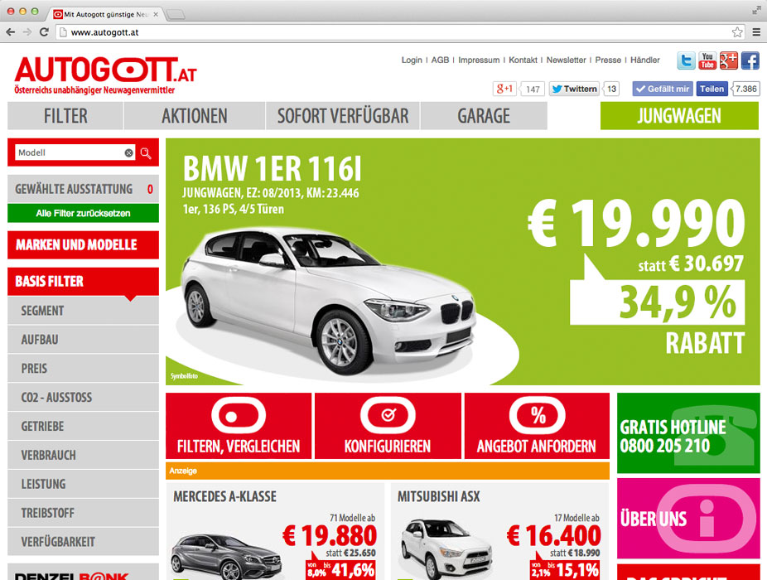767x580 pixels.
Task: Expand the Segment filter
Action: (x=83, y=311)
